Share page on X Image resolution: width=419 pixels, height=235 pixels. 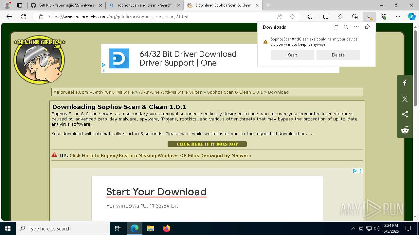(x=405, y=99)
